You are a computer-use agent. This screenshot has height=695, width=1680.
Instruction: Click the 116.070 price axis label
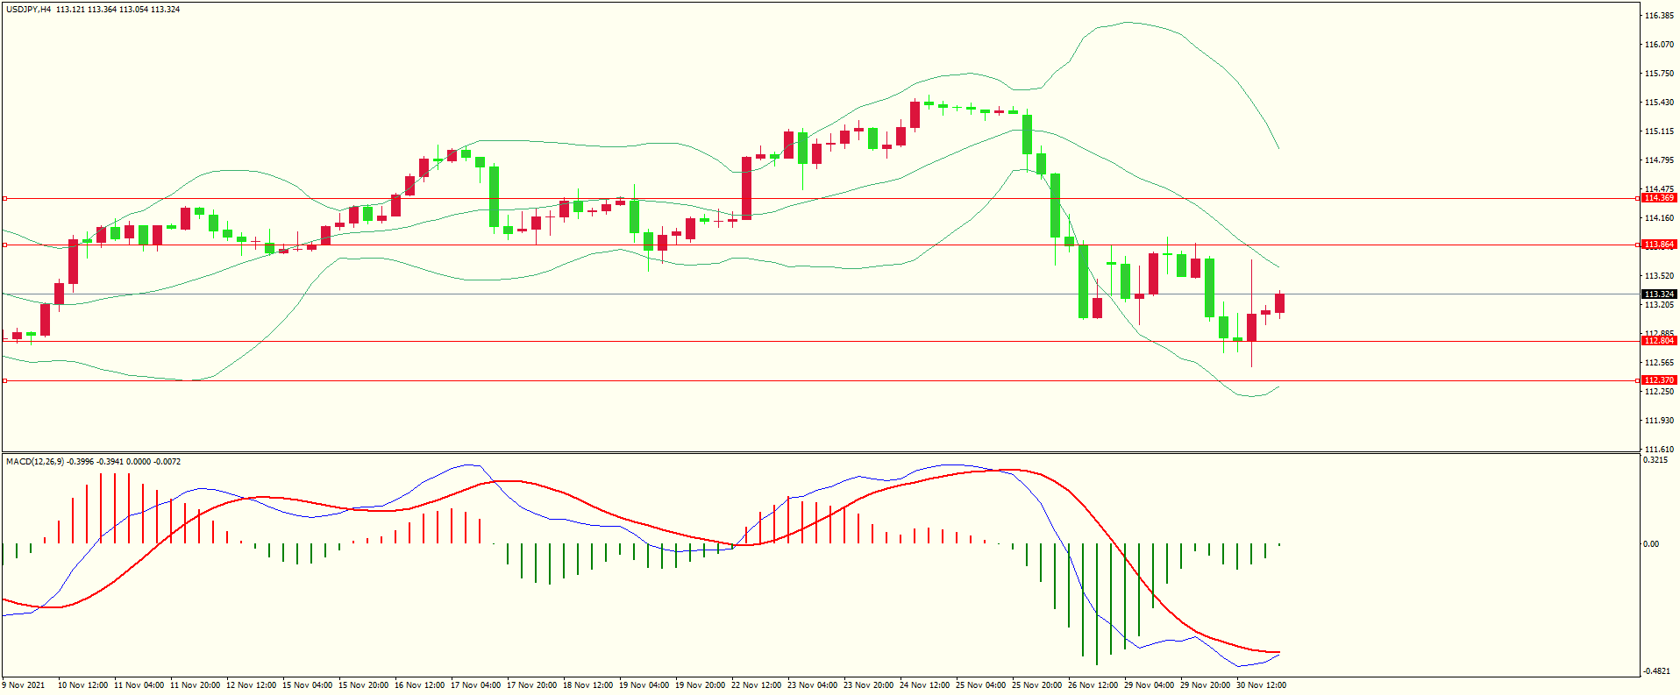(1659, 45)
